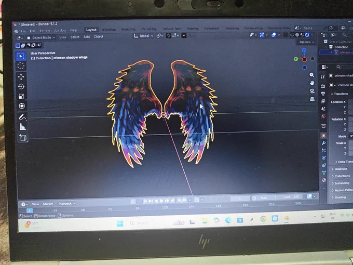The height and width of the screenshot is (265, 353).
Task: Open the File menu
Action: (x=23, y=31)
